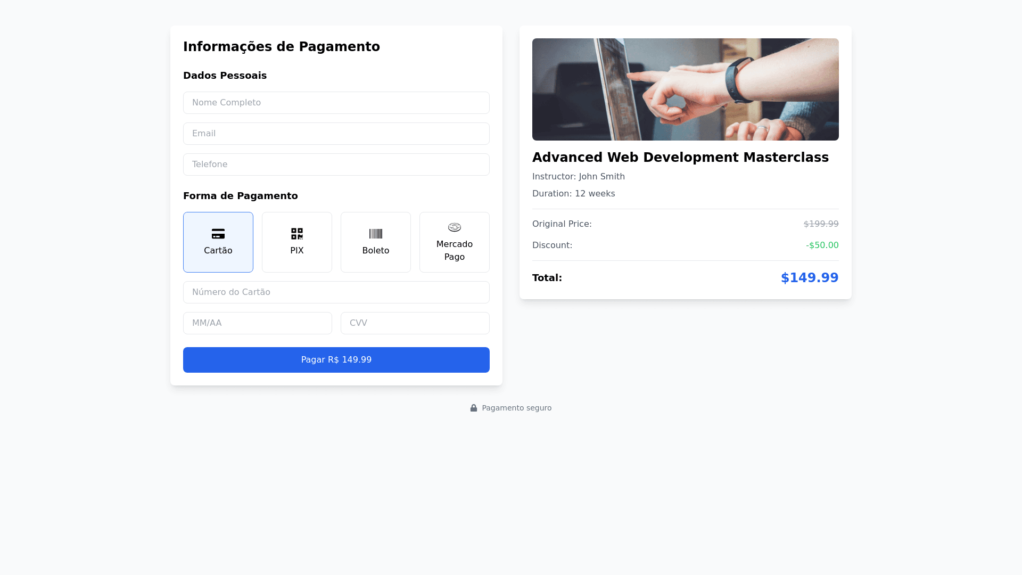The image size is (1022, 575).
Task: Click the Boleto barcode icon
Action: [376, 234]
